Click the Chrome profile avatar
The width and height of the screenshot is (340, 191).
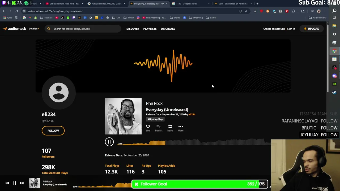[x=319, y=11]
